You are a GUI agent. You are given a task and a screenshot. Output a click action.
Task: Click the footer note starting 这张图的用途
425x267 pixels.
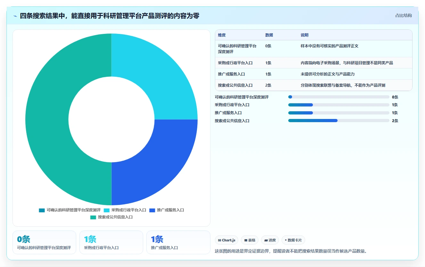click(290, 251)
